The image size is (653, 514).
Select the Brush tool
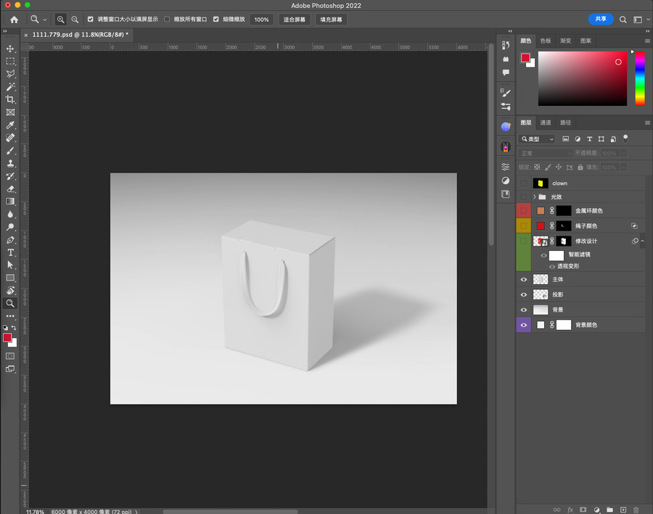click(10, 150)
